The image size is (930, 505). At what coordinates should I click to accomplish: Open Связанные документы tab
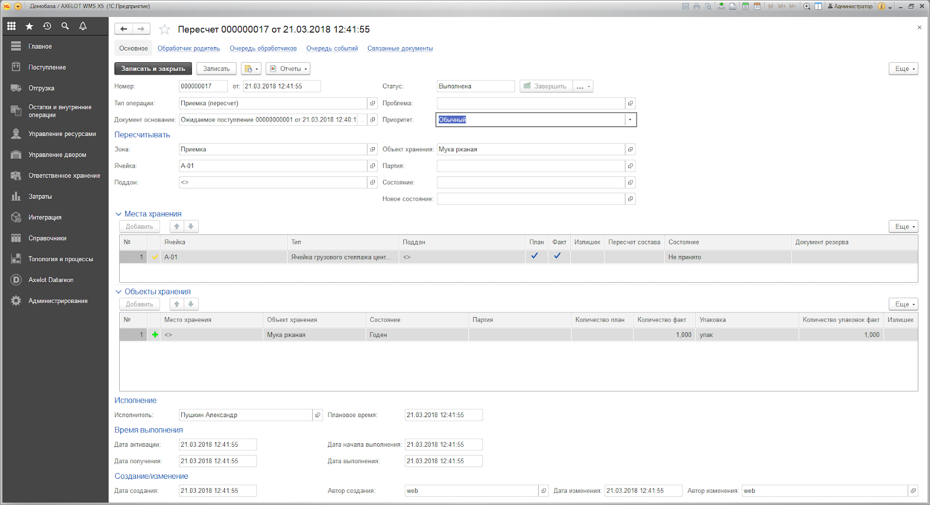tap(400, 48)
